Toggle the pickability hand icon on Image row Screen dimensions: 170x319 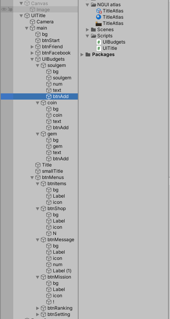click(10, 9)
